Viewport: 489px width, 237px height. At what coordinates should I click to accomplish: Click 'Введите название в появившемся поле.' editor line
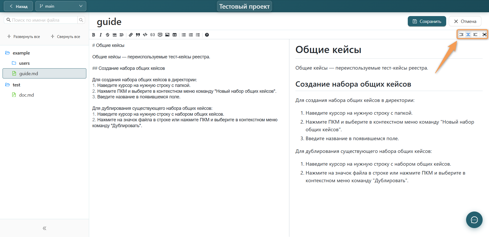pyautogui.click(x=136, y=97)
